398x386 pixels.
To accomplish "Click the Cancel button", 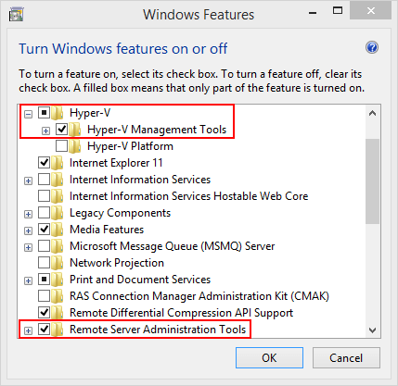I will (346, 358).
